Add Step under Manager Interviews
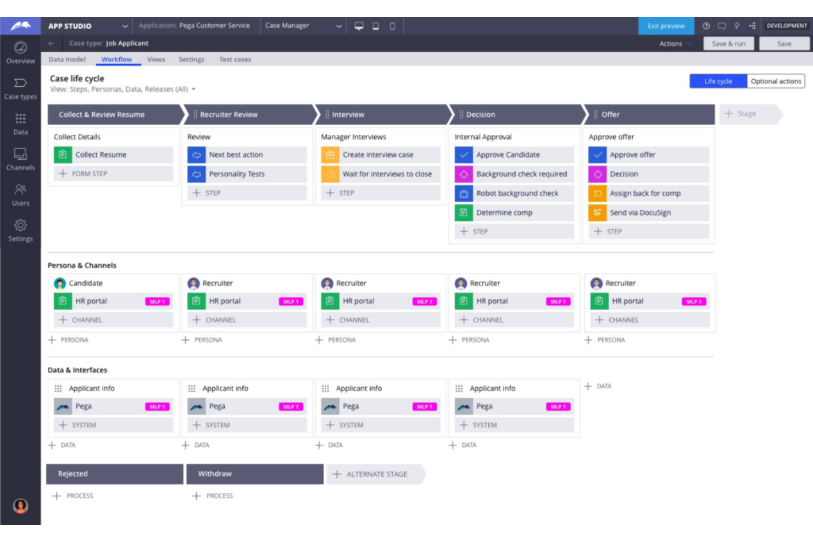Screen dimensions: 813x542 pyautogui.click(x=381, y=193)
